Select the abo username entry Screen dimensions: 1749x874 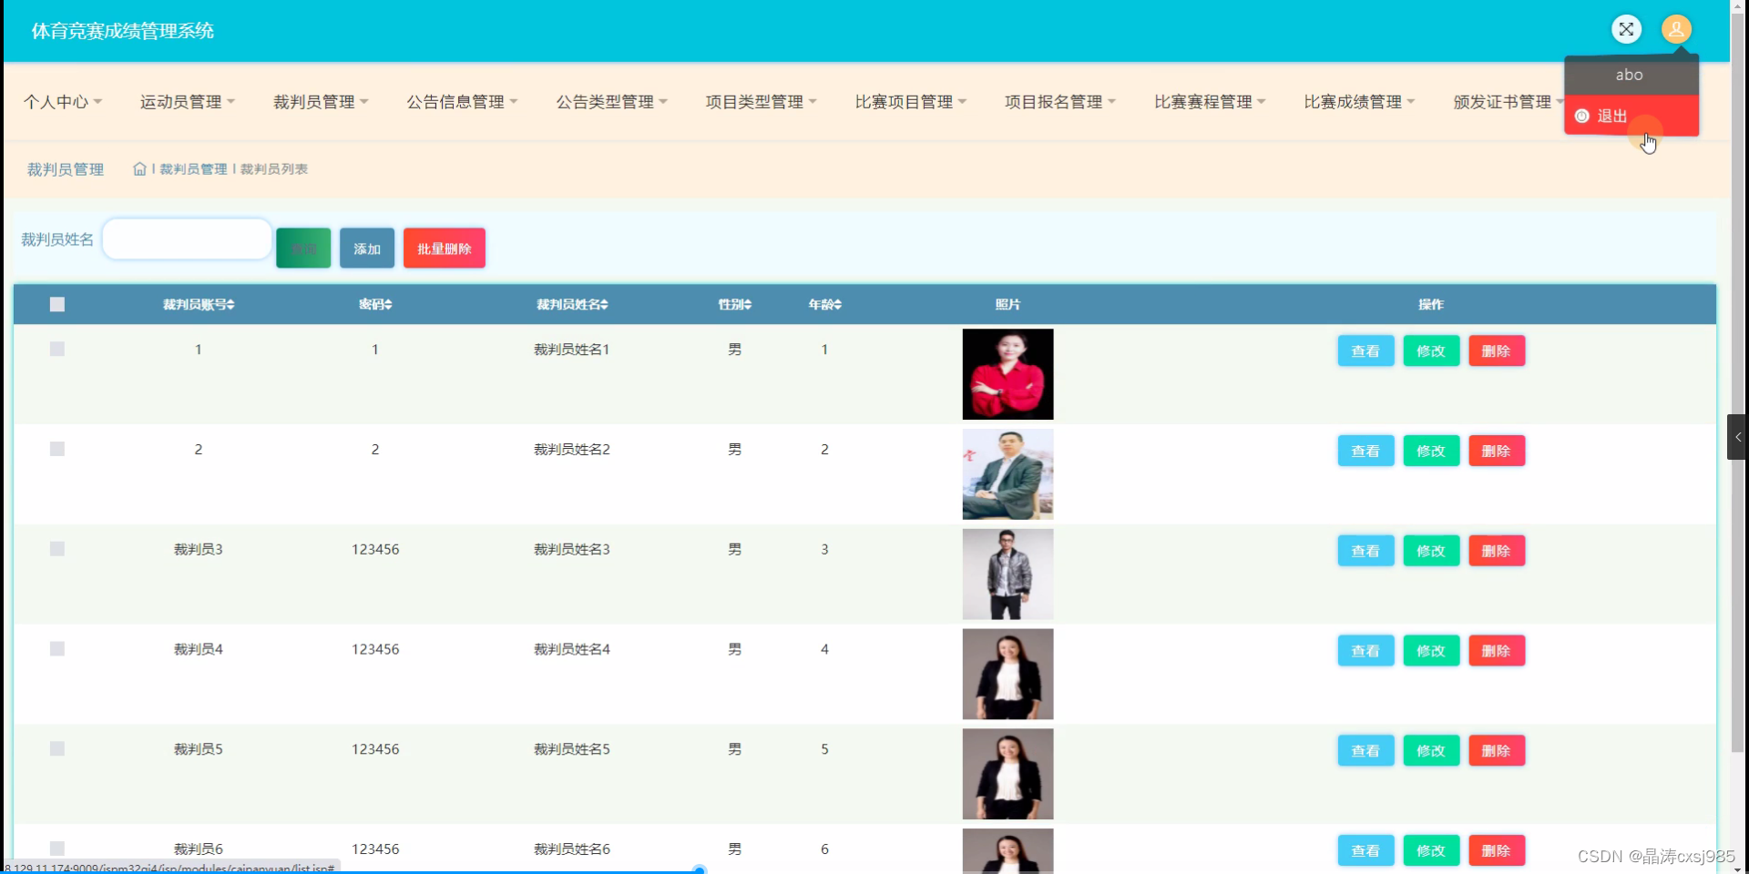(1631, 75)
